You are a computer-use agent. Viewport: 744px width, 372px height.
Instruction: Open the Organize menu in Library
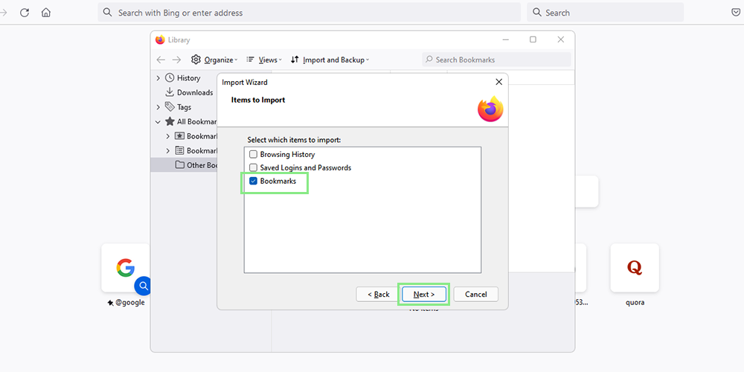click(214, 60)
